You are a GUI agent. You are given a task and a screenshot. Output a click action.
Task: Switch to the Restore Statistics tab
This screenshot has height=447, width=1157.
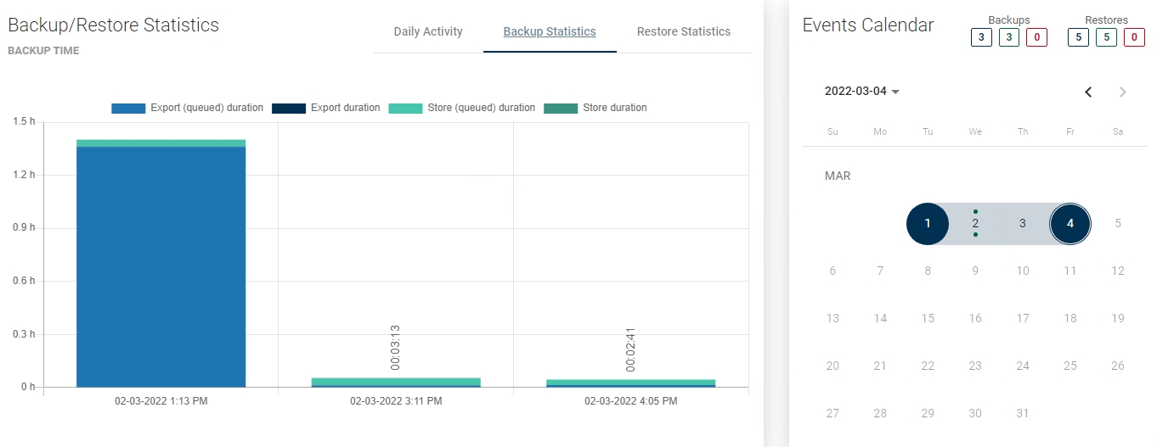(x=683, y=32)
